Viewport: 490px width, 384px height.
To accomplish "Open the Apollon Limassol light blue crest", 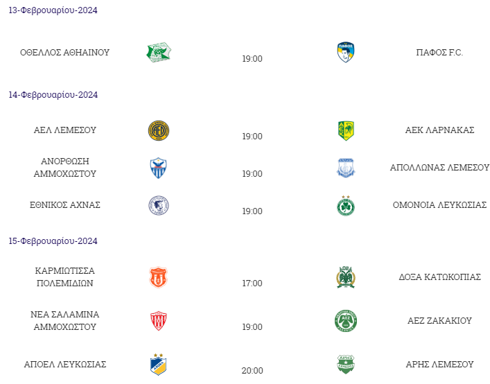I will click(346, 168).
